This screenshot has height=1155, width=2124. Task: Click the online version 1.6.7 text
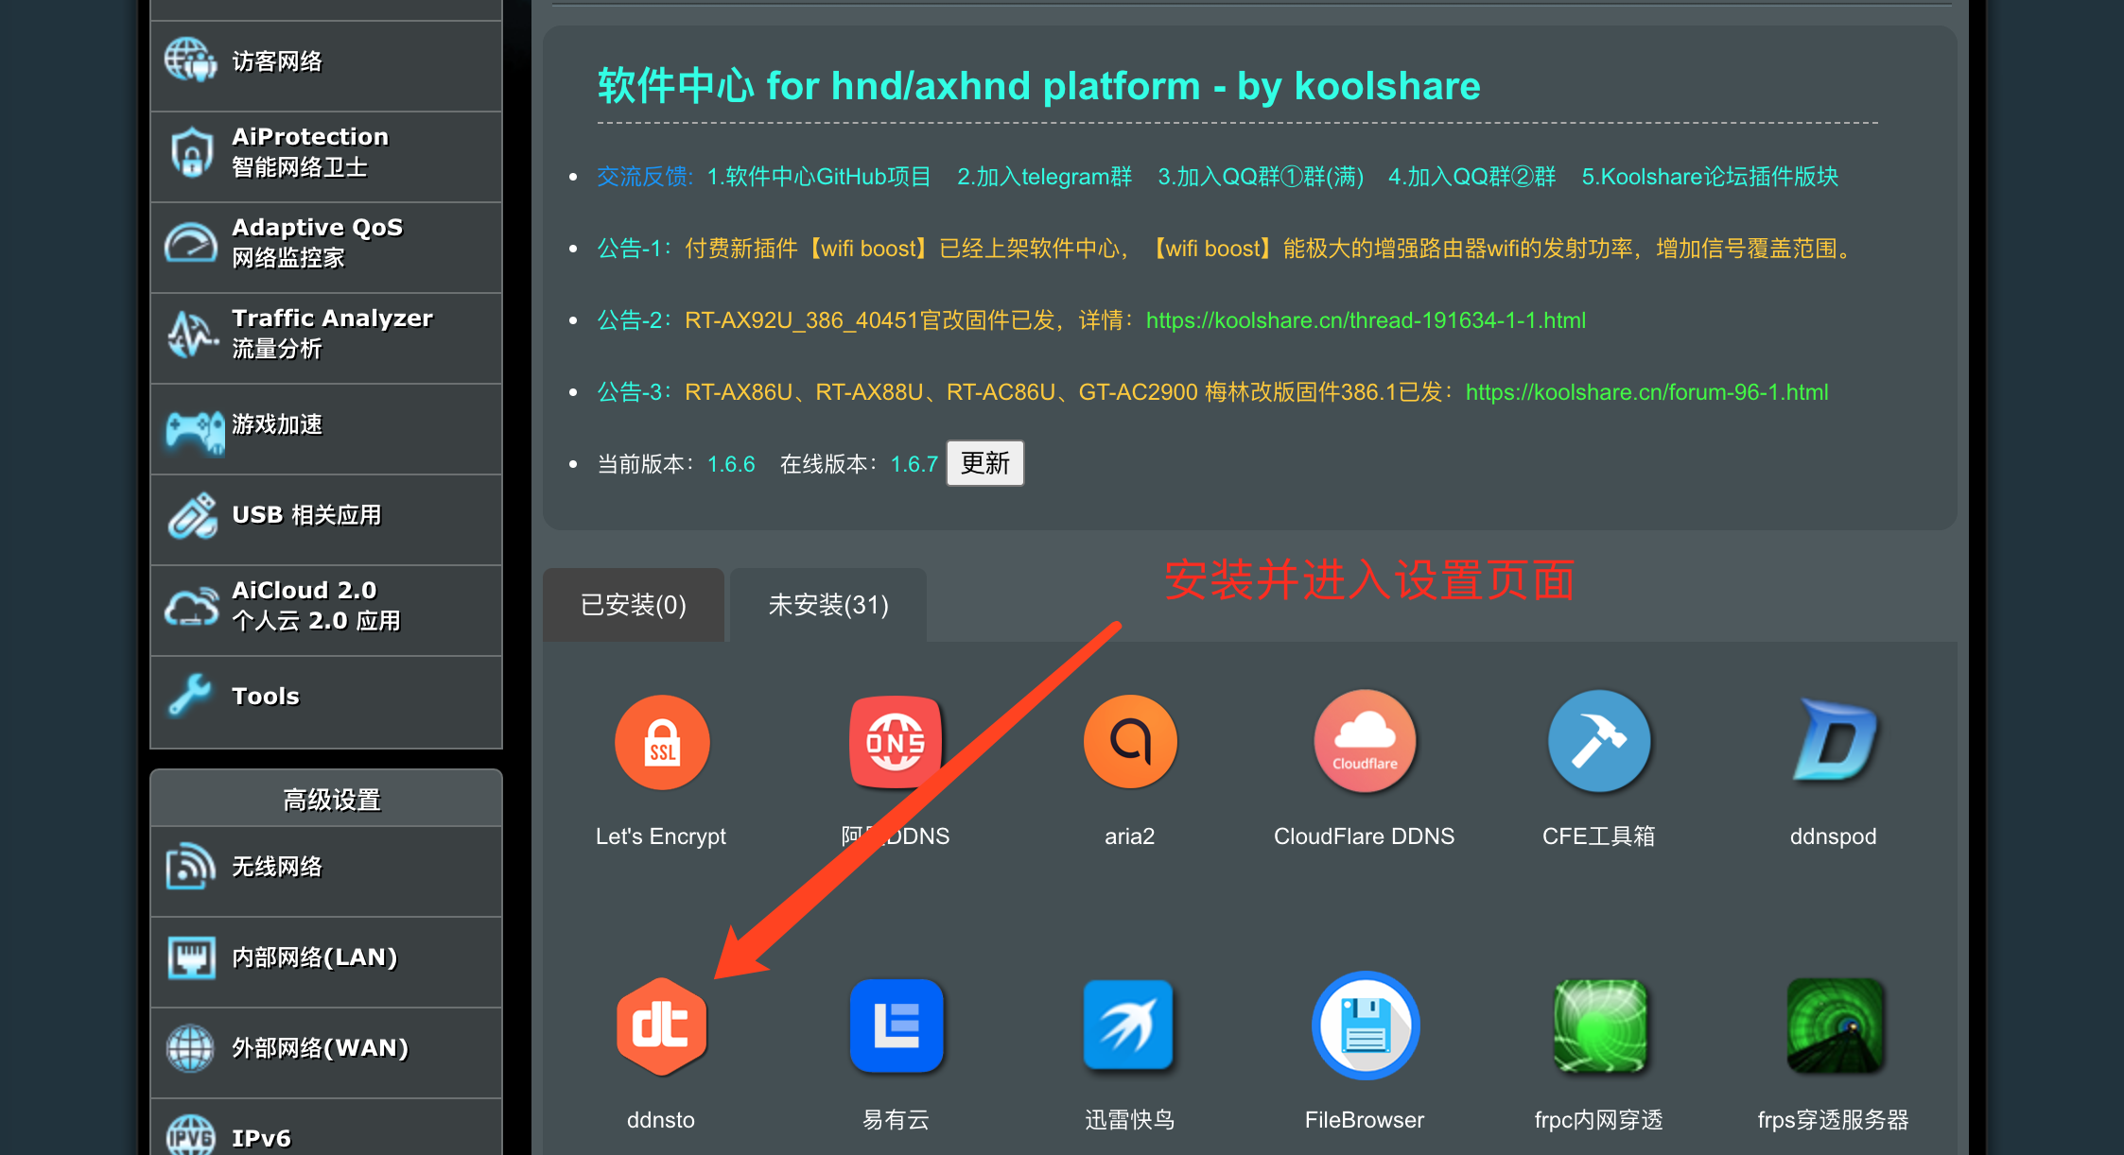914,464
